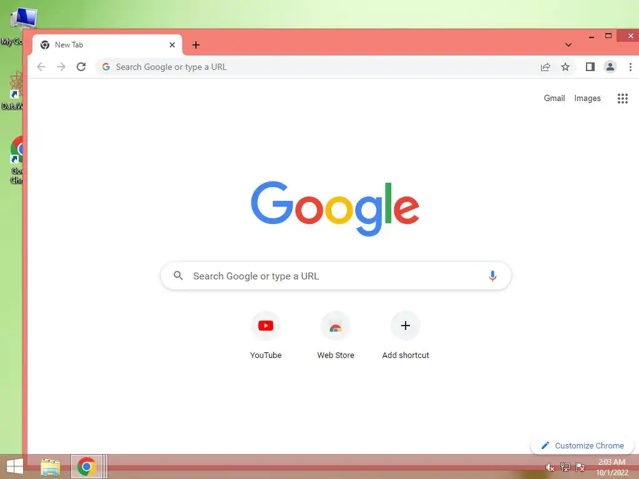Viewport: 639px width, 479px height.
Task: Open the Web Store shortcut
Action: 336,336
